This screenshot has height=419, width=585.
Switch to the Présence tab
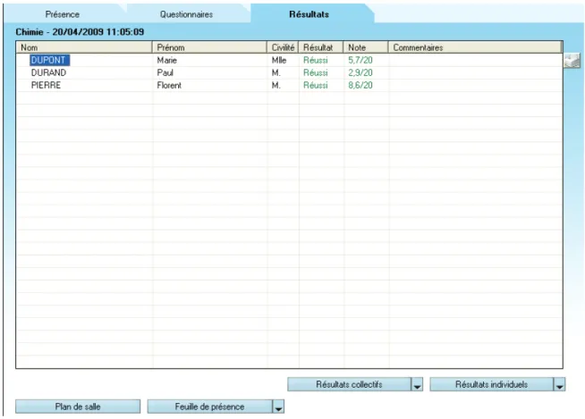point(63,14)
